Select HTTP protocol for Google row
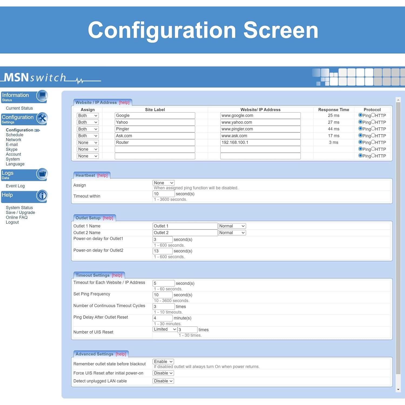405x405 pixels. point(373,115)
